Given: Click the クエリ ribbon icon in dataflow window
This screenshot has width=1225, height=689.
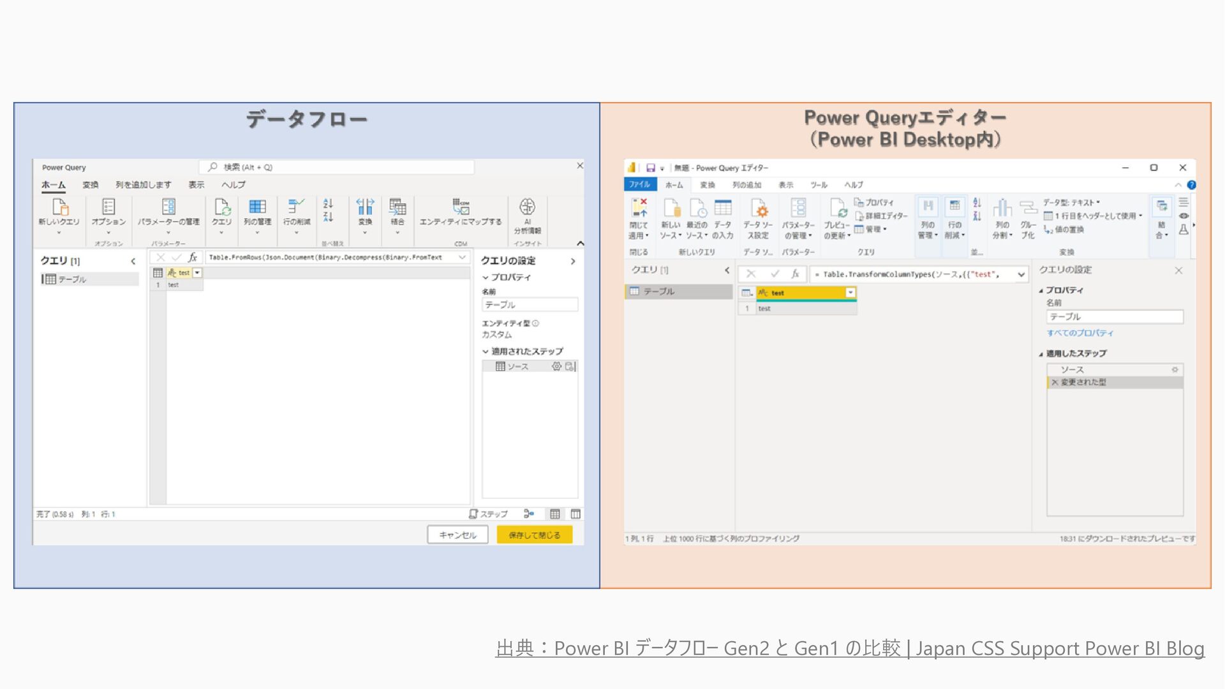Looking at the screenshot, I should (222, 207).
